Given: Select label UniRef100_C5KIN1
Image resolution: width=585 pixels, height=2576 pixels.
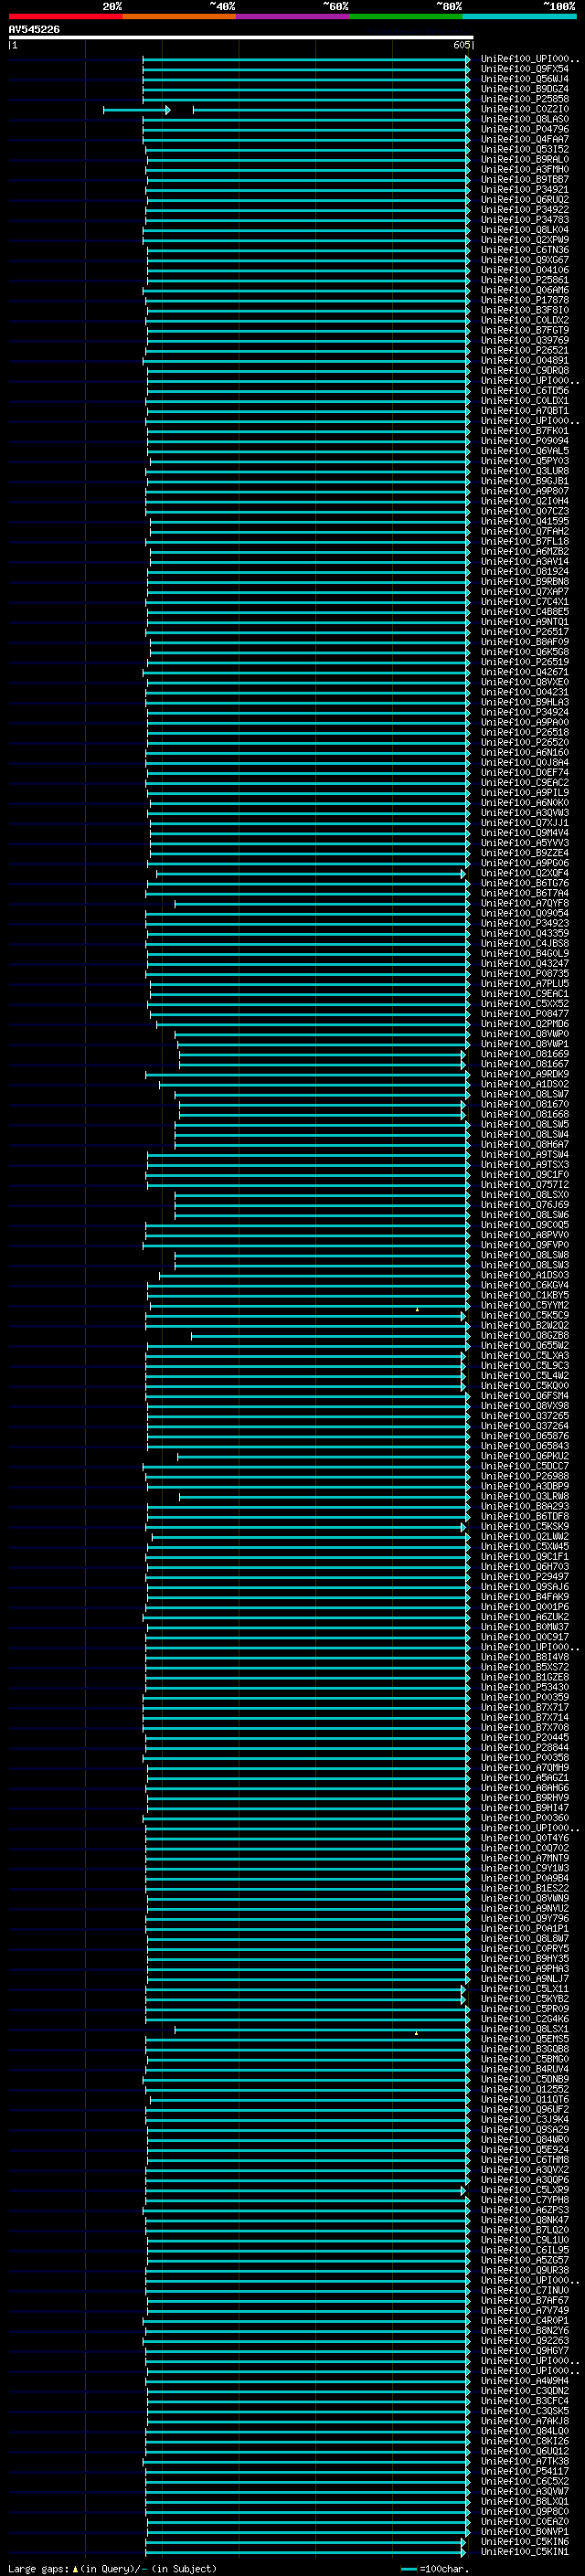Looking at the screenshot, I should [525, 2552].
